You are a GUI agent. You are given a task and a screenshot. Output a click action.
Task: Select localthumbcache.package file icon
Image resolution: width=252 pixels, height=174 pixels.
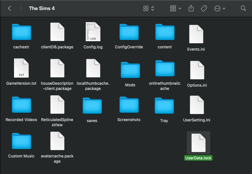pos(93,68)
